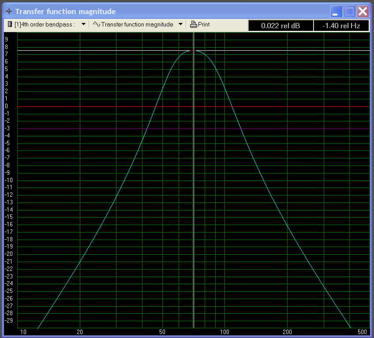Click the red 0 dB reference line
The image size is (374, 338).
(x=194, y=106)
